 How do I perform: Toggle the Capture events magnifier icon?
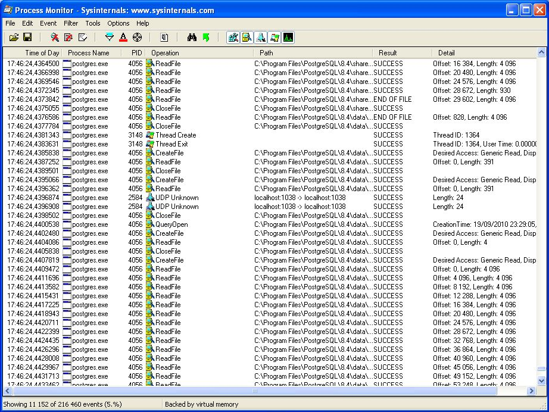(x=55, y=37)
